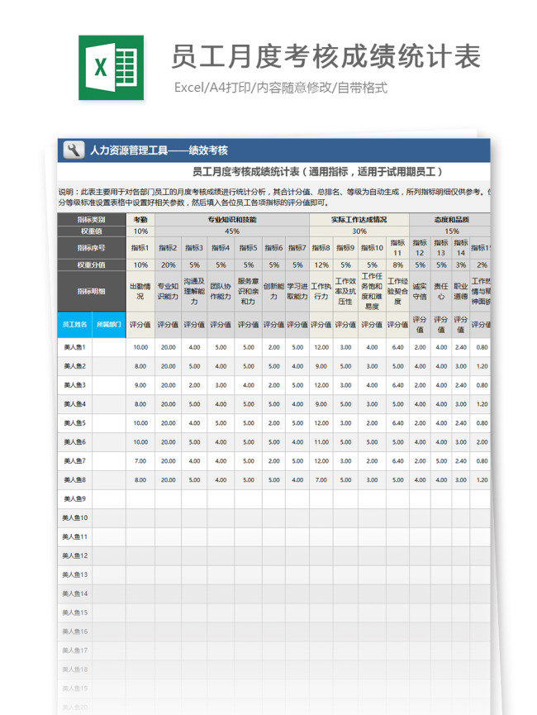
Task: Click employee name cell 美人鱼3
Action: click(x=74, y=385)
